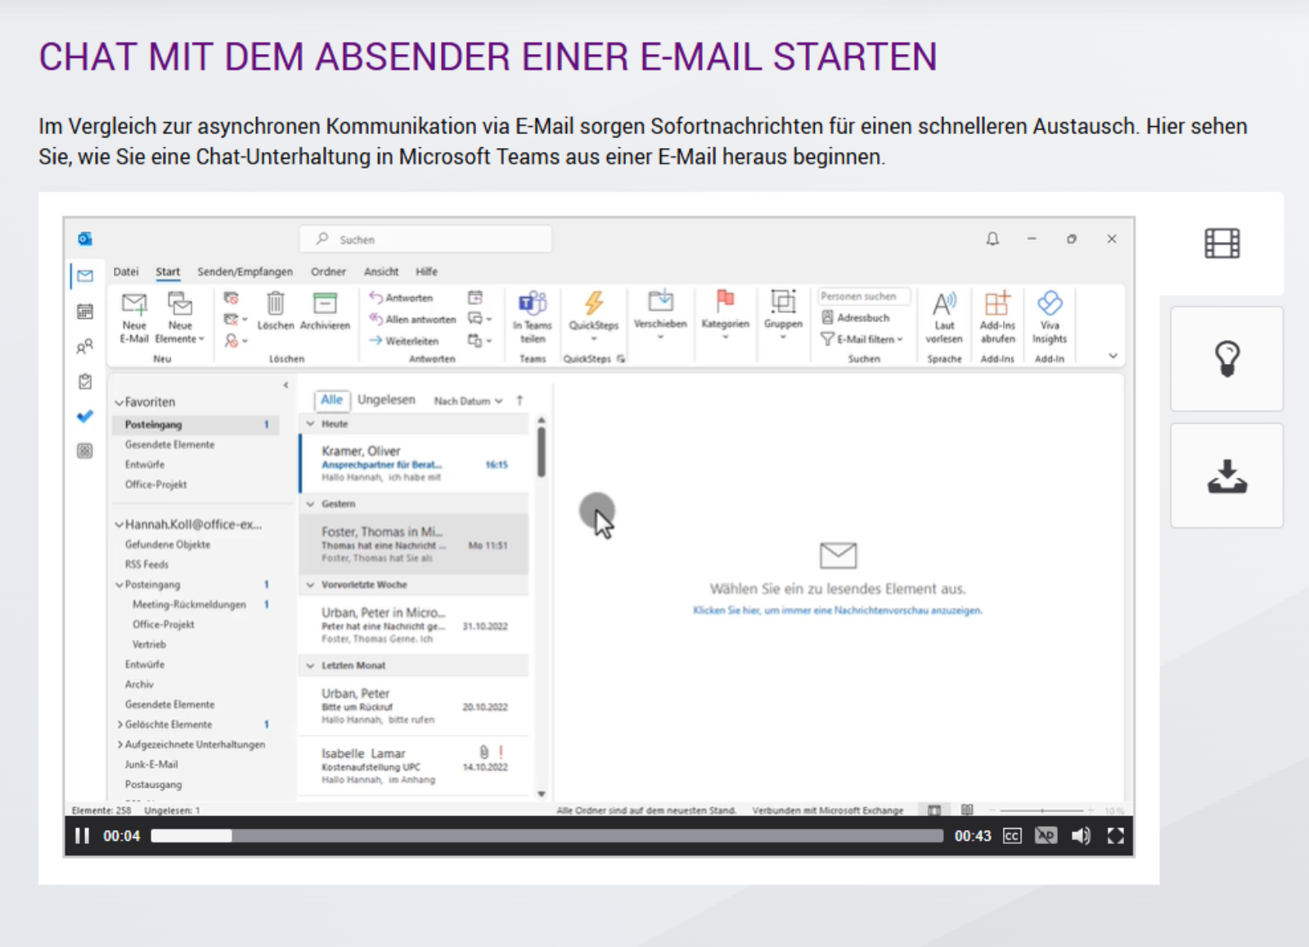This screenshot has width=1309, height=947.
Task: Open the Nach Datum sort dropdown
Action: click(468, 401)
